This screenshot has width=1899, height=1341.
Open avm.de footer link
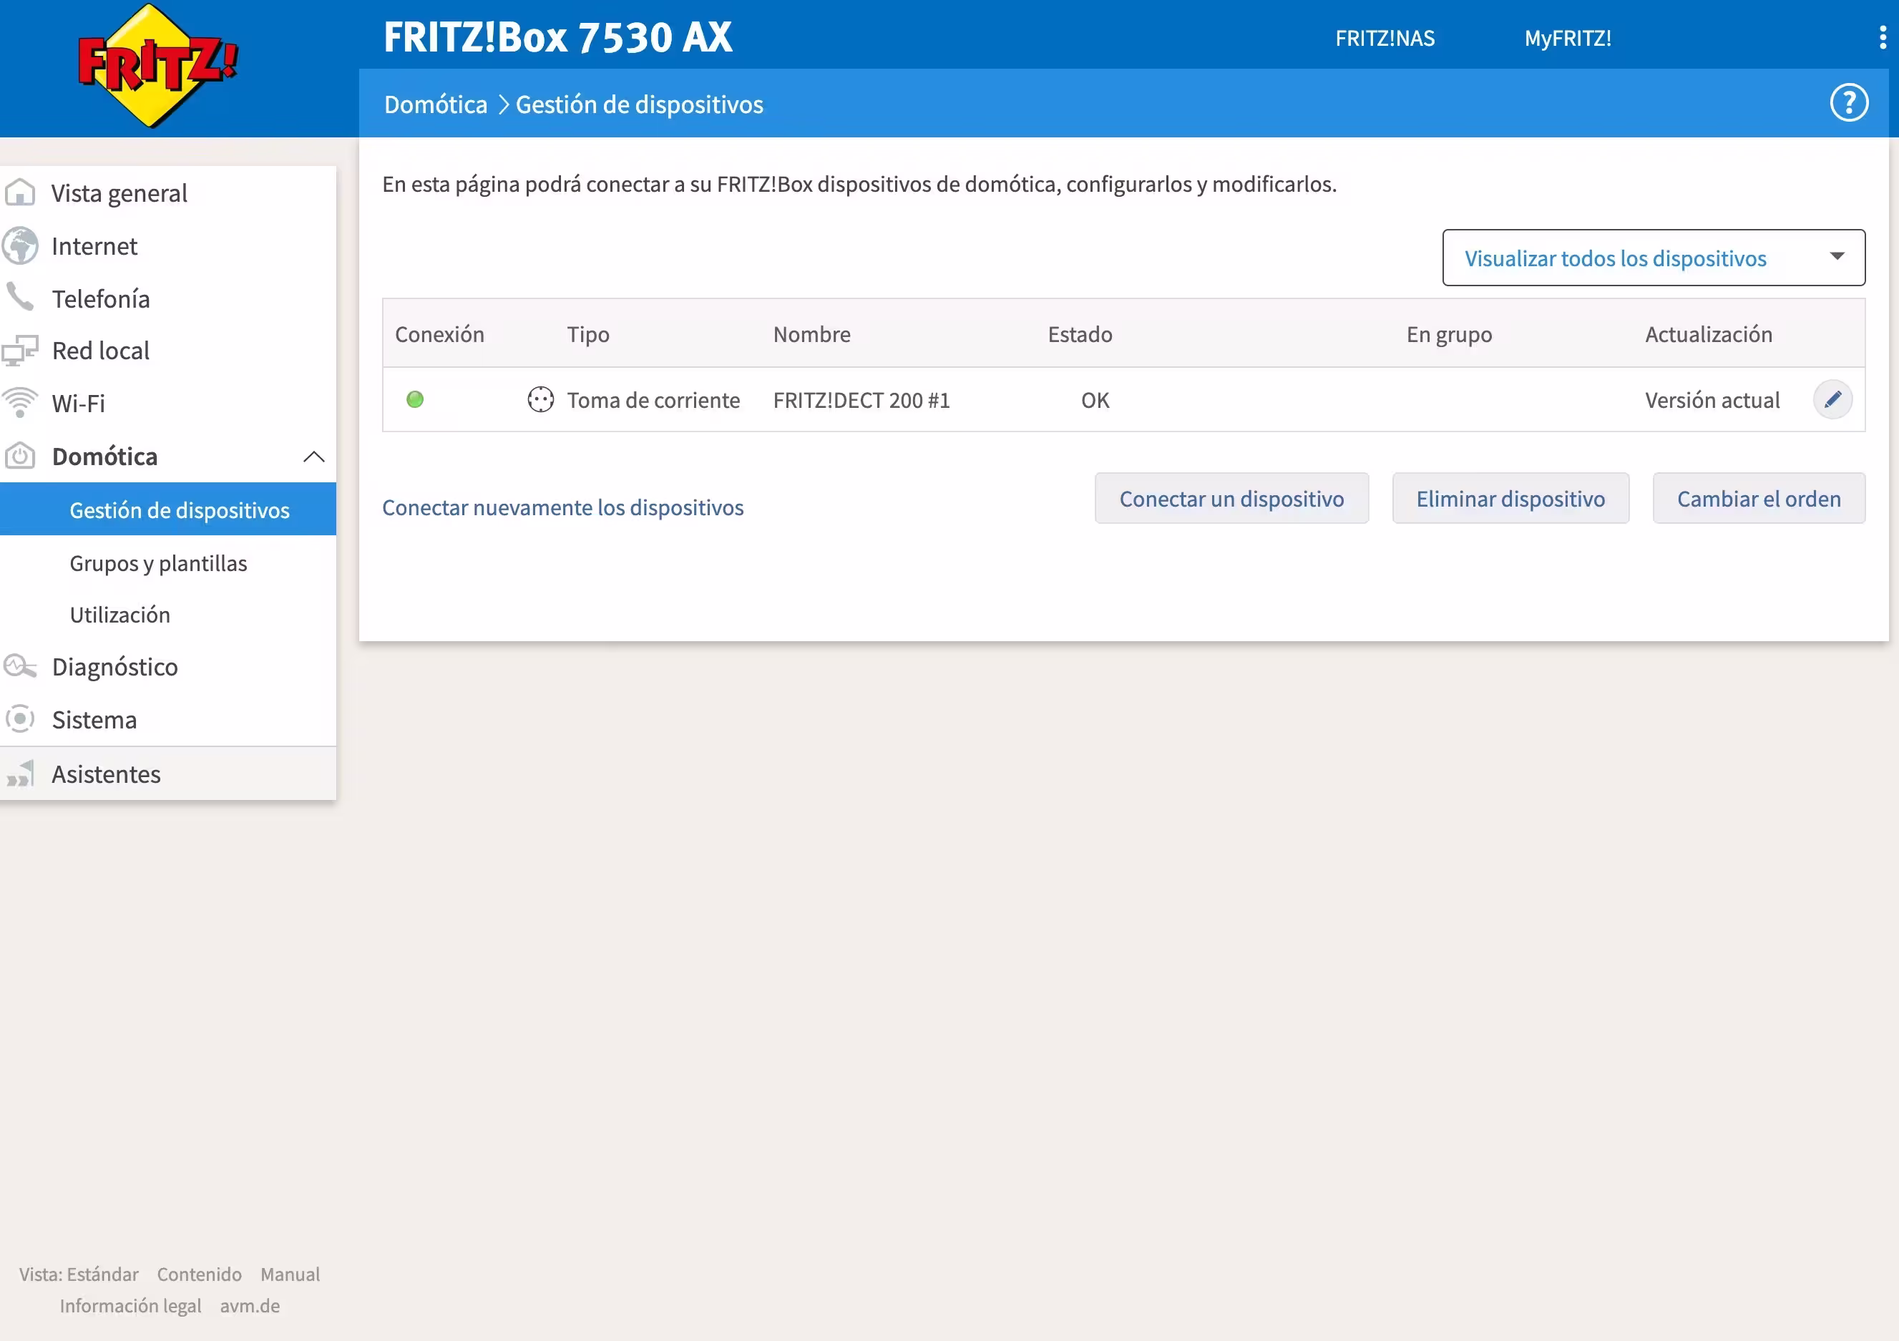coord(250,1305)
